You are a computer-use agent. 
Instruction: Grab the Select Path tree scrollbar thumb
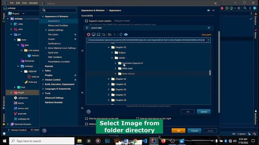coord(210,72)
